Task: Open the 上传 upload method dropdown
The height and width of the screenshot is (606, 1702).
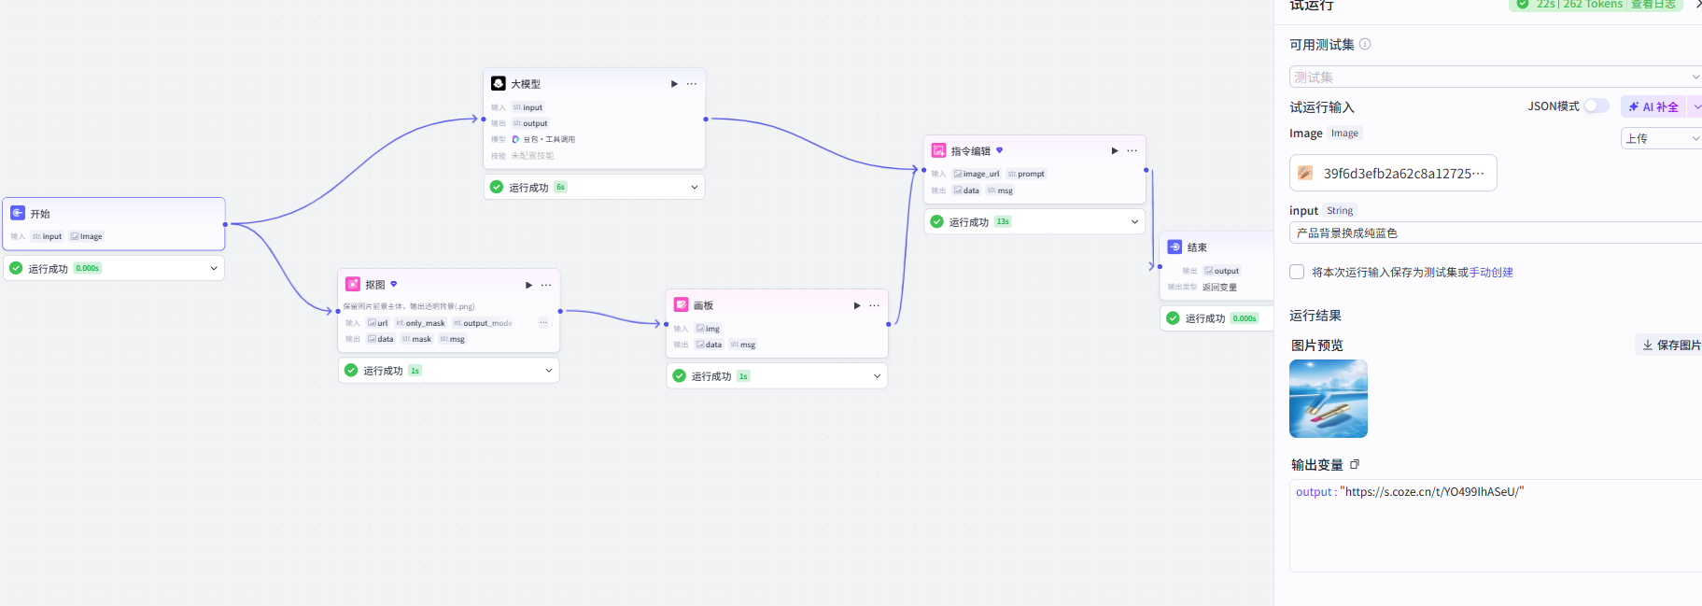Action: tap(1662, 138)
